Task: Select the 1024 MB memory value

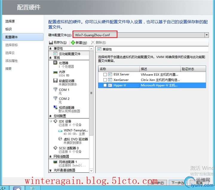Action: 64,75
